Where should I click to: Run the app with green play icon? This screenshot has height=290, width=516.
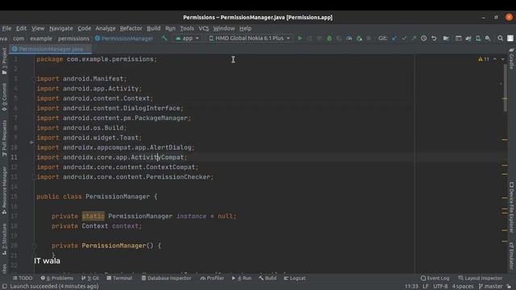point(299,39)
